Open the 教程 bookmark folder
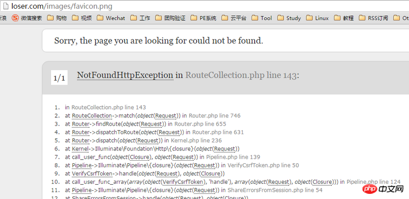409x199 pixels. pyautogui.click(x=344, y=18)
